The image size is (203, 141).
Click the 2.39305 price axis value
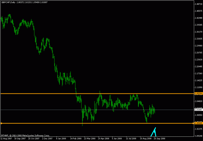coord(198,25)
